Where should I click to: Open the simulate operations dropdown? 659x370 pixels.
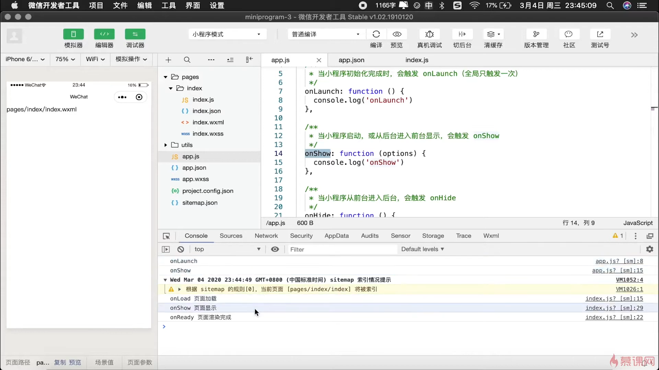coord(131,59)
